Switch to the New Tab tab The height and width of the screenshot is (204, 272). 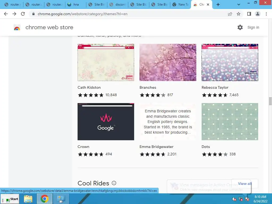(x=181, y=5)
